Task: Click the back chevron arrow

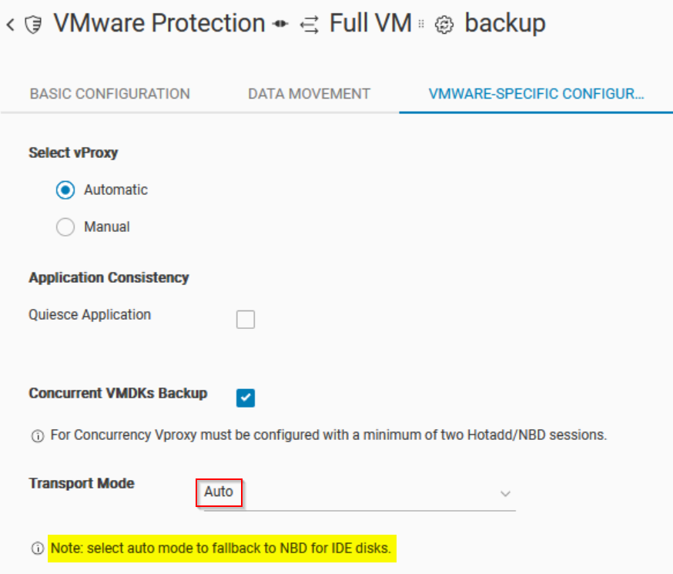Action: [10, 25]
